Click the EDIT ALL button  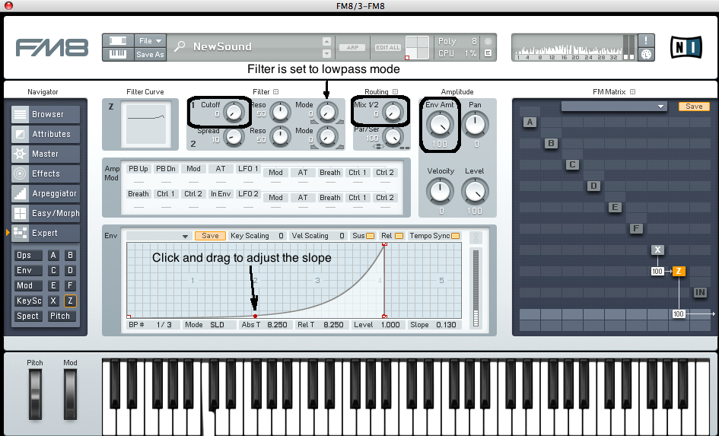point(388,47)
